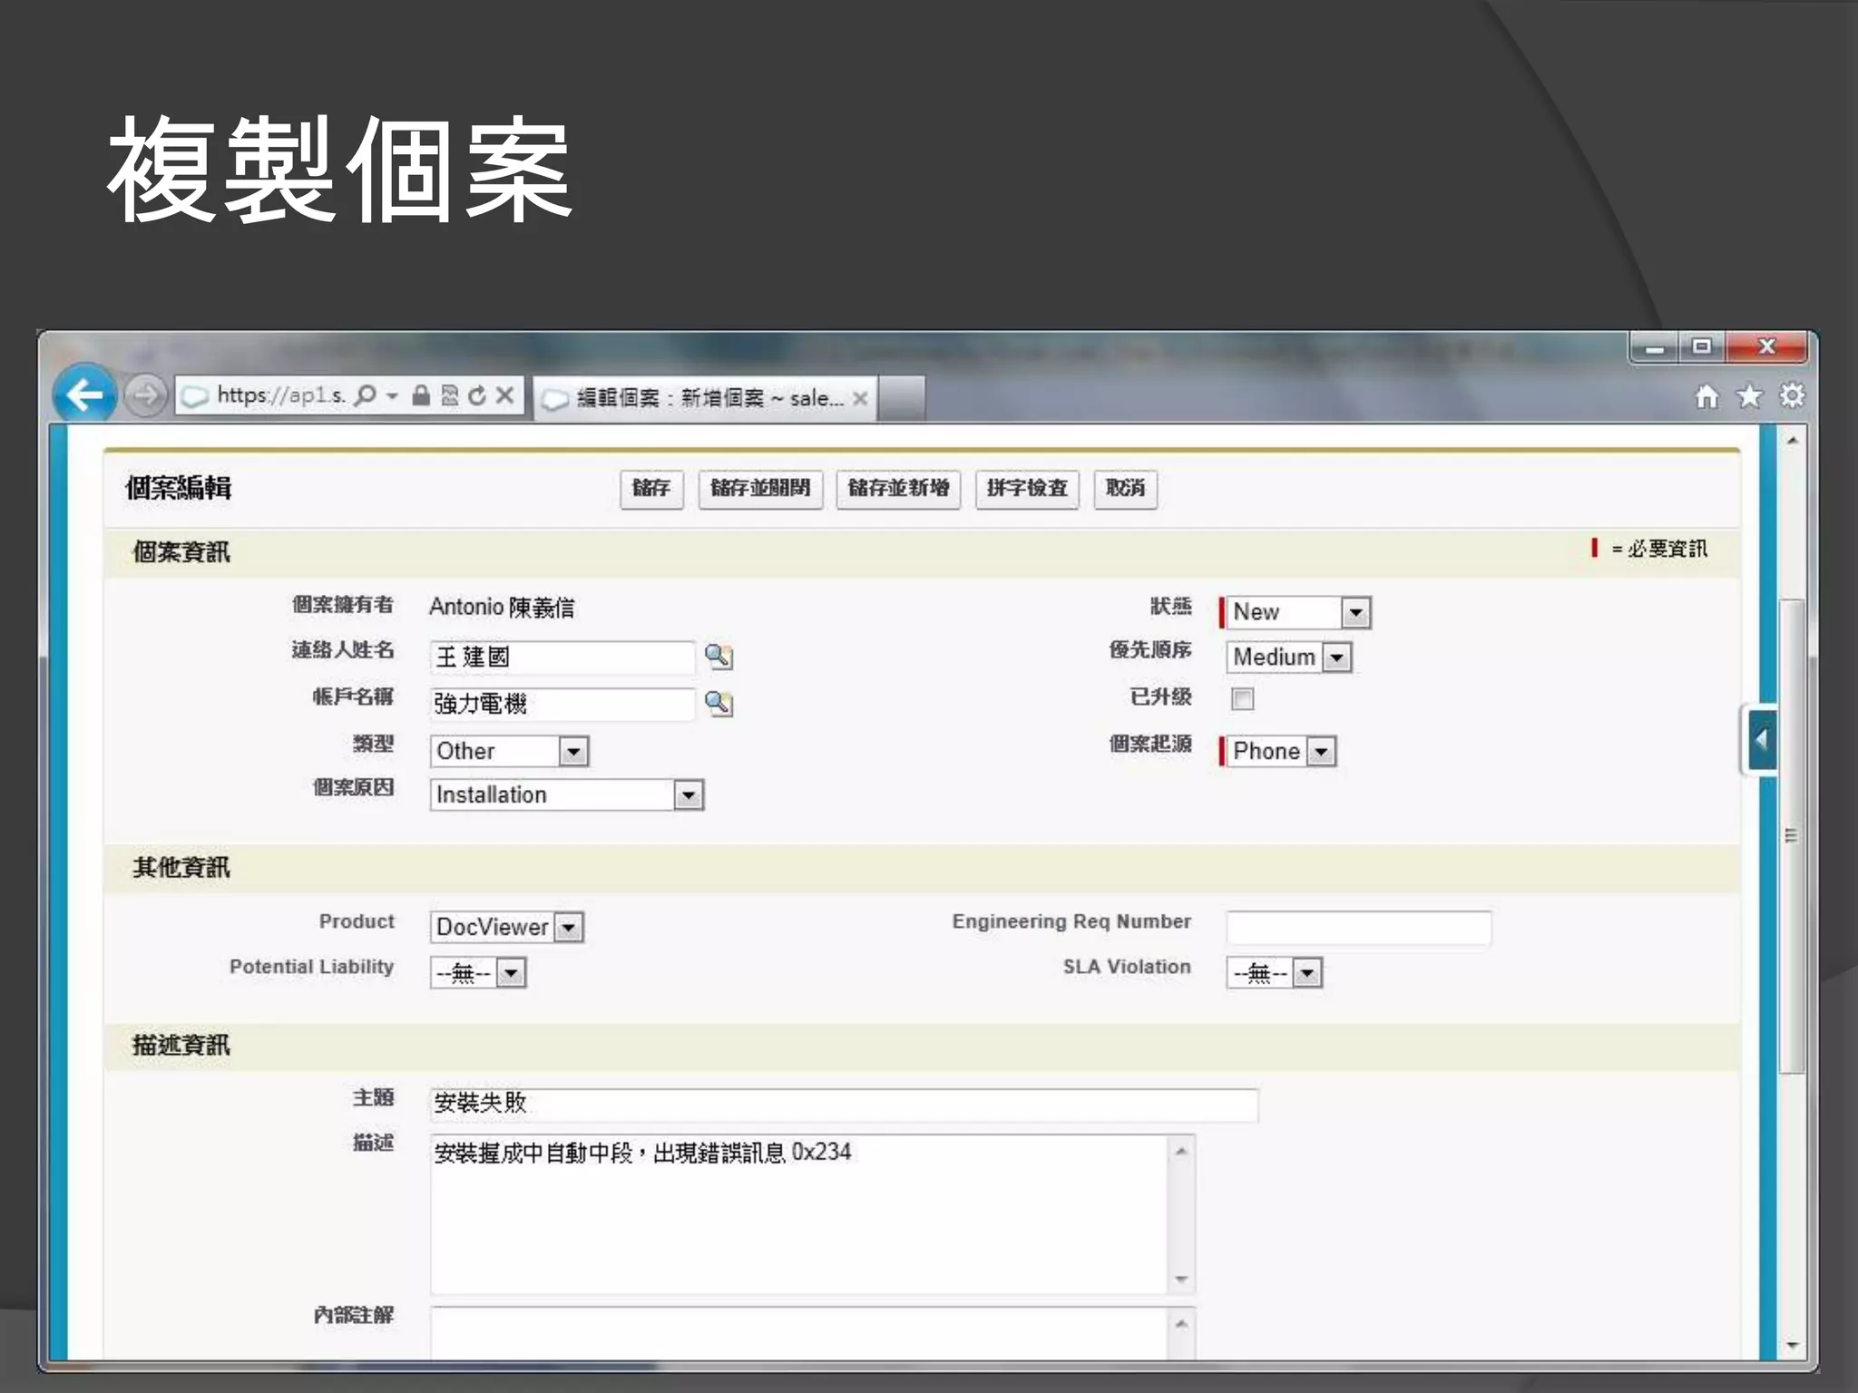This screenshot has height=1393, width=1858.
Task: Open the SLA Violation dropdown
Action: (x=1275, y=973)
